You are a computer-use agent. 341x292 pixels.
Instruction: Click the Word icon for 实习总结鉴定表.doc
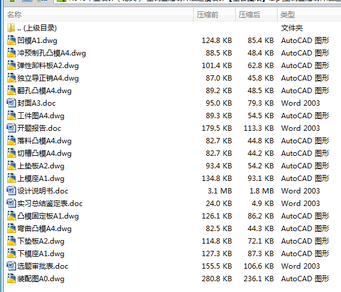pos(11,204)
